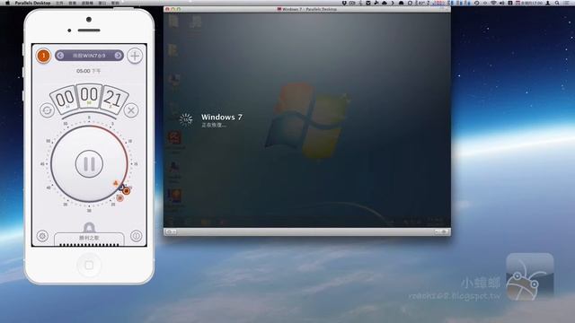Go to next timer with right arrow
The image size is (575, 323).
coord(118,56)
